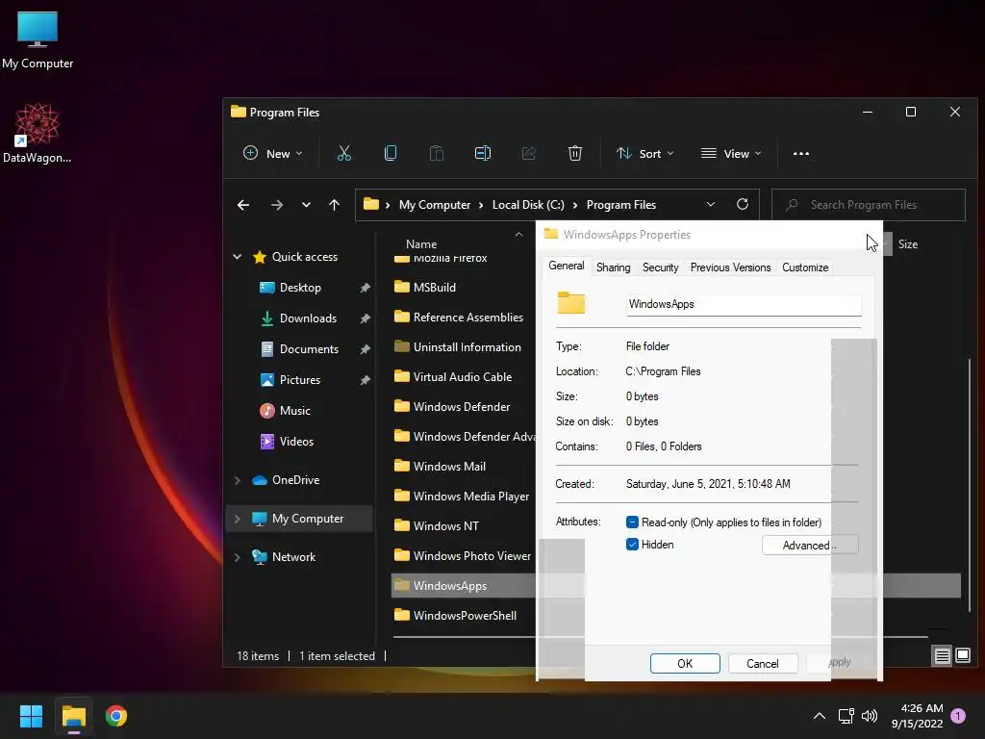This screenshot has width=985, height=739.
Task: Switch to the Previous Versions tab
Action: 730,268
